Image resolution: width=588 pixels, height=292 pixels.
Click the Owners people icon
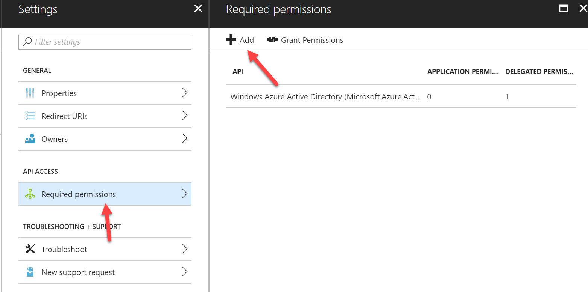(30, 139)
